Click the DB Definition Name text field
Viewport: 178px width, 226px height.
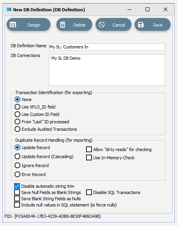pyautogui.click(x=107, y=47)
